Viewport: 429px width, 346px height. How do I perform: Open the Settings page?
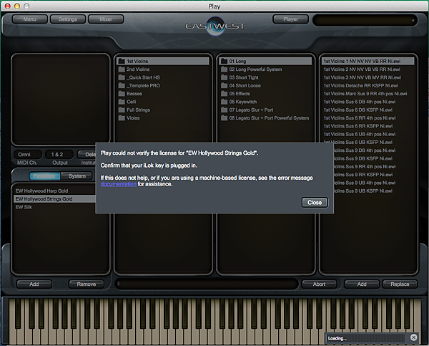click(x=68, y=19)
